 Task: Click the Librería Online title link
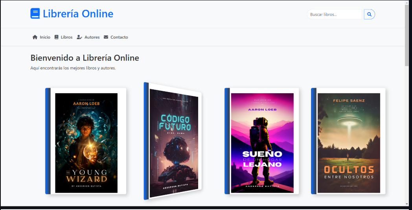tap(78, 14)
